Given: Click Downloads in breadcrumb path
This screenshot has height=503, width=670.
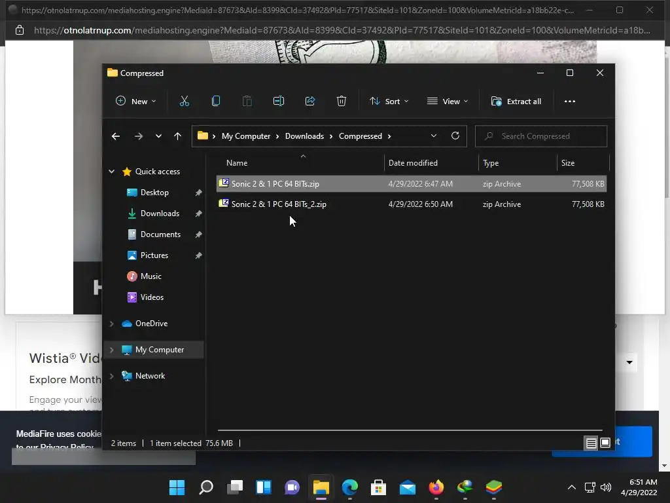Looking at the screenshot, I should click(x=304, y=136).
